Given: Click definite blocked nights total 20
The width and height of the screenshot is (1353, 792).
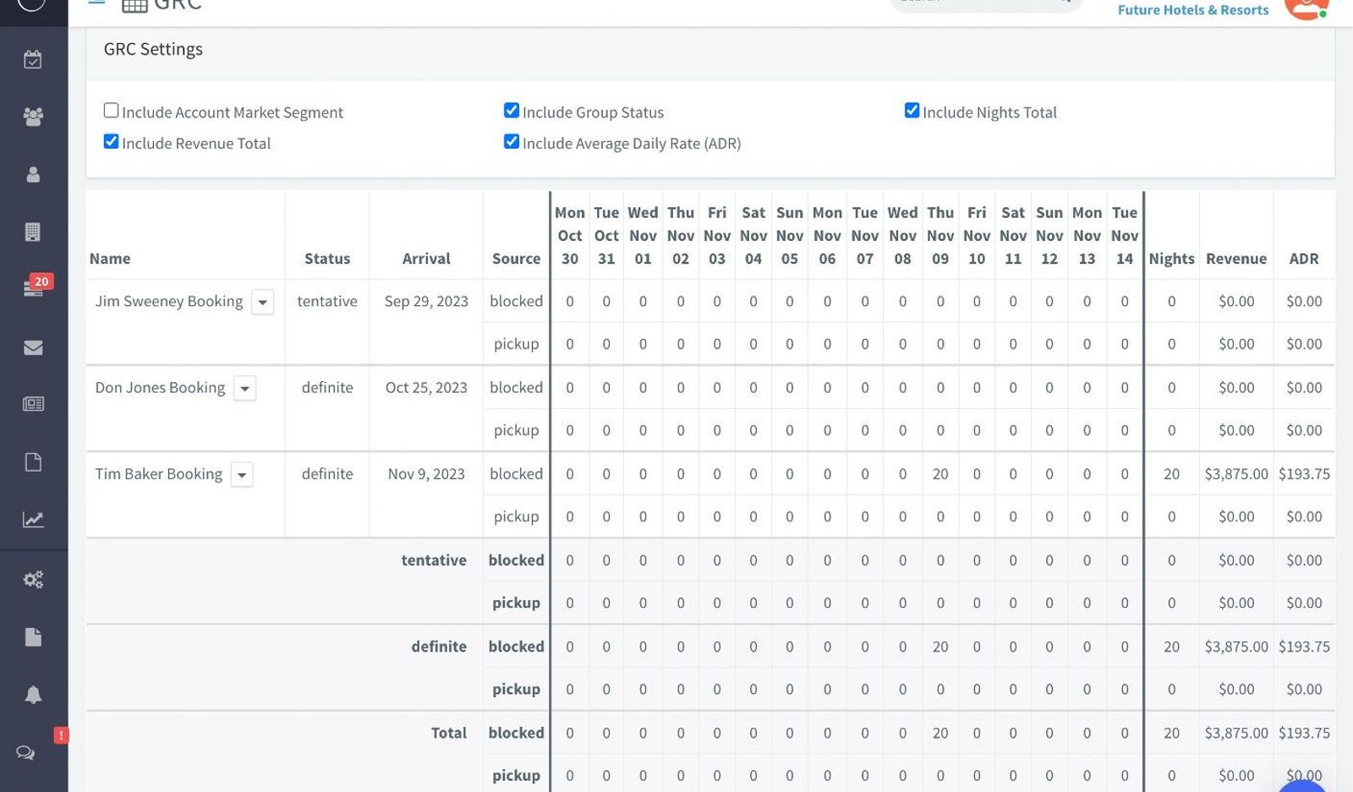Looking at the screenshot, I should 1171,647.
